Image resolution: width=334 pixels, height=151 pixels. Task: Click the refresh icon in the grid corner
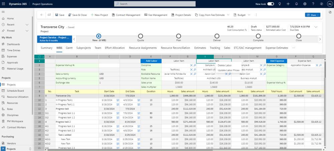pos(39,57)
